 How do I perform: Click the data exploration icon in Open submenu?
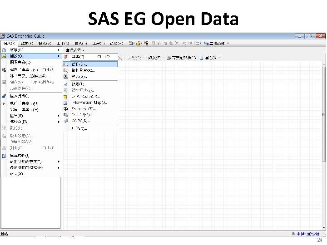pos(65,70)
